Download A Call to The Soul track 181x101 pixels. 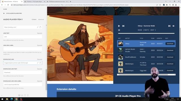170,64
